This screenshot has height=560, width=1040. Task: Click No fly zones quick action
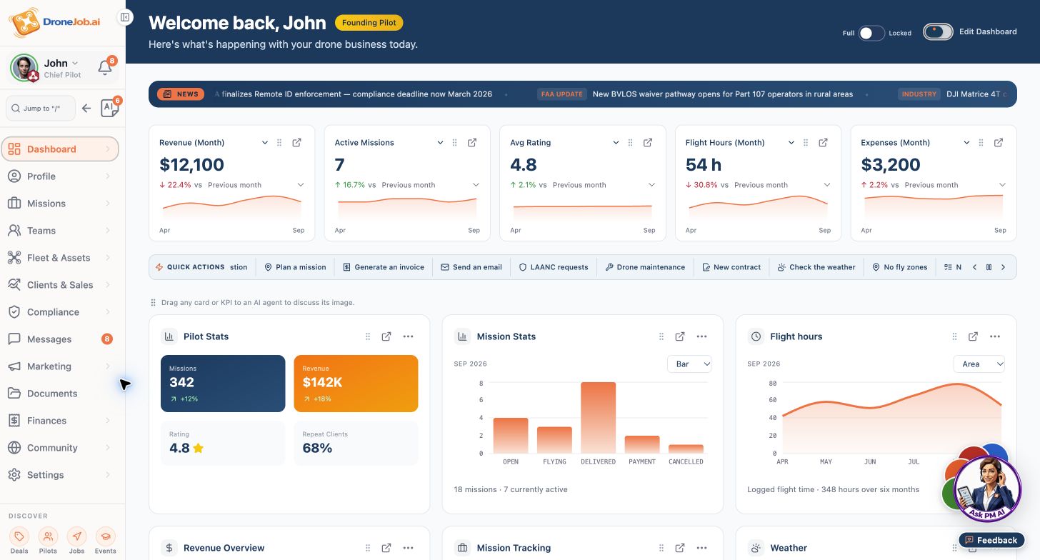pos(900,267)
